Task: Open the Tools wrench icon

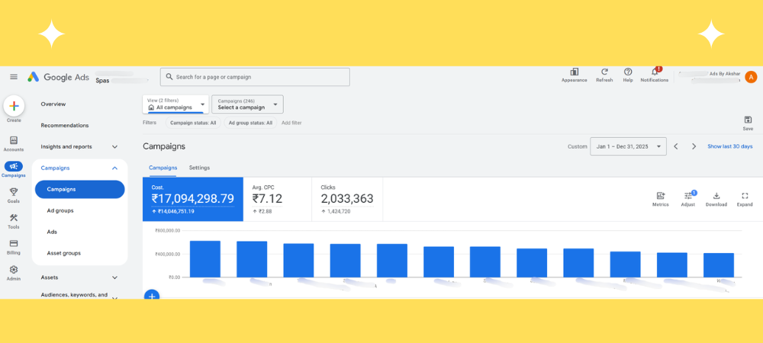Action: pos(14,218)
